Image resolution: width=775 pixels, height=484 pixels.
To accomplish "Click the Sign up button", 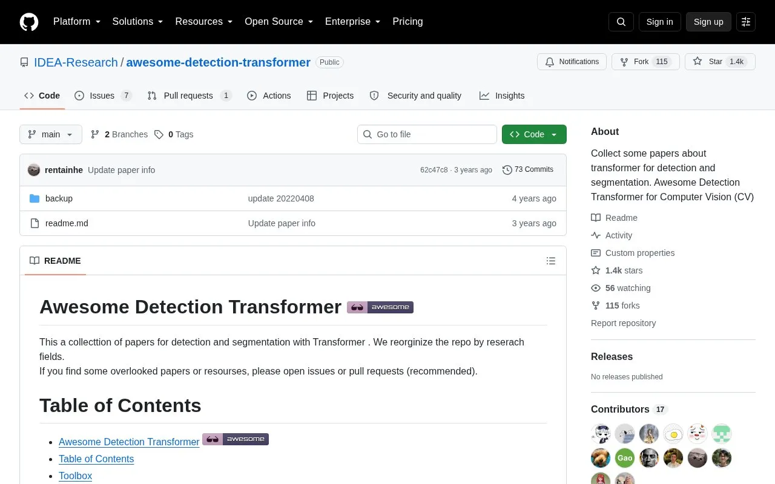I will pyautogui.click(x=708, y=22).
